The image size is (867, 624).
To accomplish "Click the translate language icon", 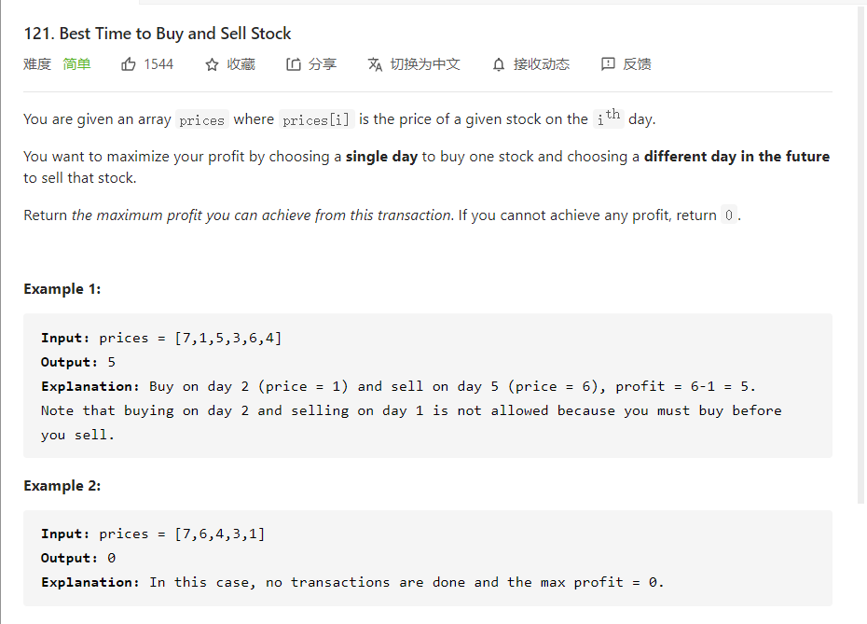I will click(x=375, y=64).
